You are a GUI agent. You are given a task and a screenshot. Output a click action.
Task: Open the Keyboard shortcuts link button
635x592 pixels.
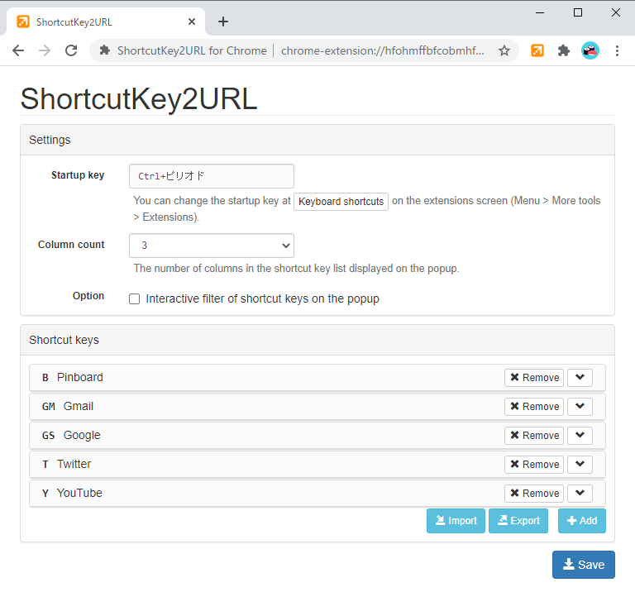pos(341,201)
